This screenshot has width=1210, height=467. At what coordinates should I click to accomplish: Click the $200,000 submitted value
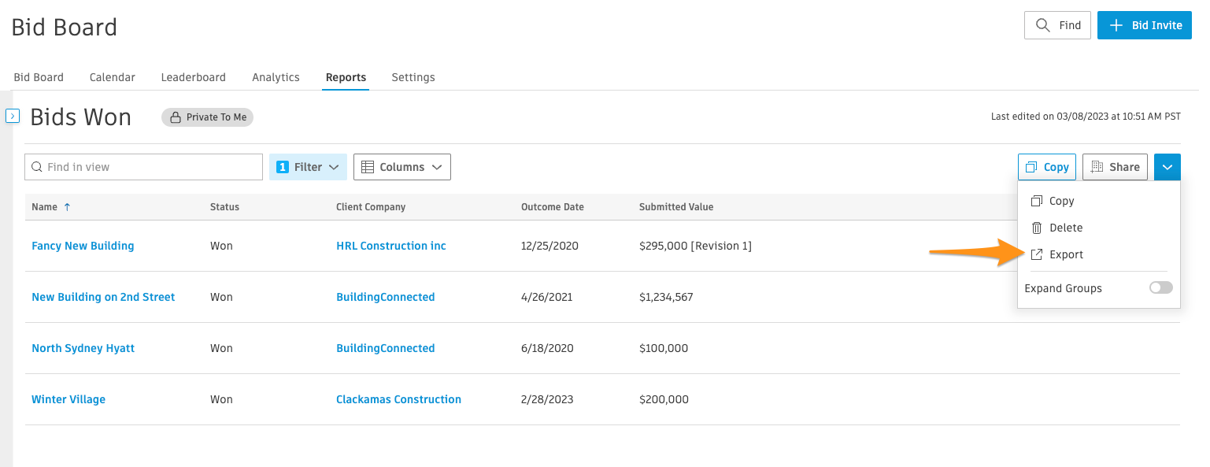(x=664, y=399)
